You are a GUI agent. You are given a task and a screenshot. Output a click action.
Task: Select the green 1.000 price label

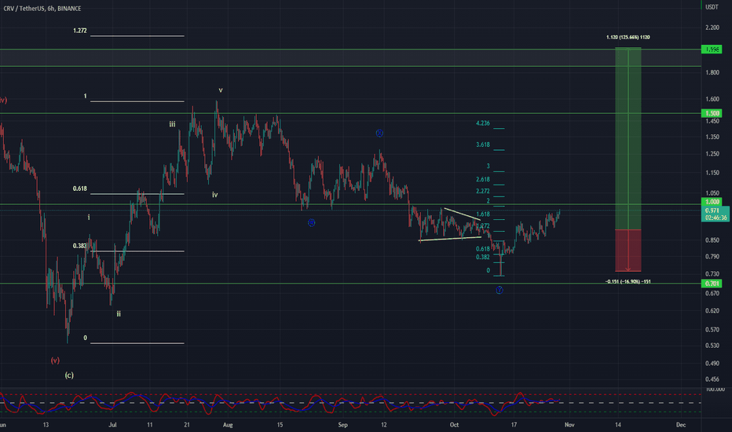pos(712,202)
